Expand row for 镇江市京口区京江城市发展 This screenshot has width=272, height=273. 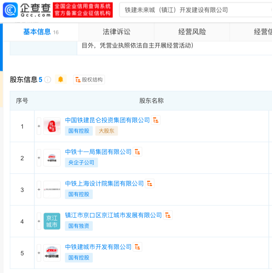pos(39,221)
